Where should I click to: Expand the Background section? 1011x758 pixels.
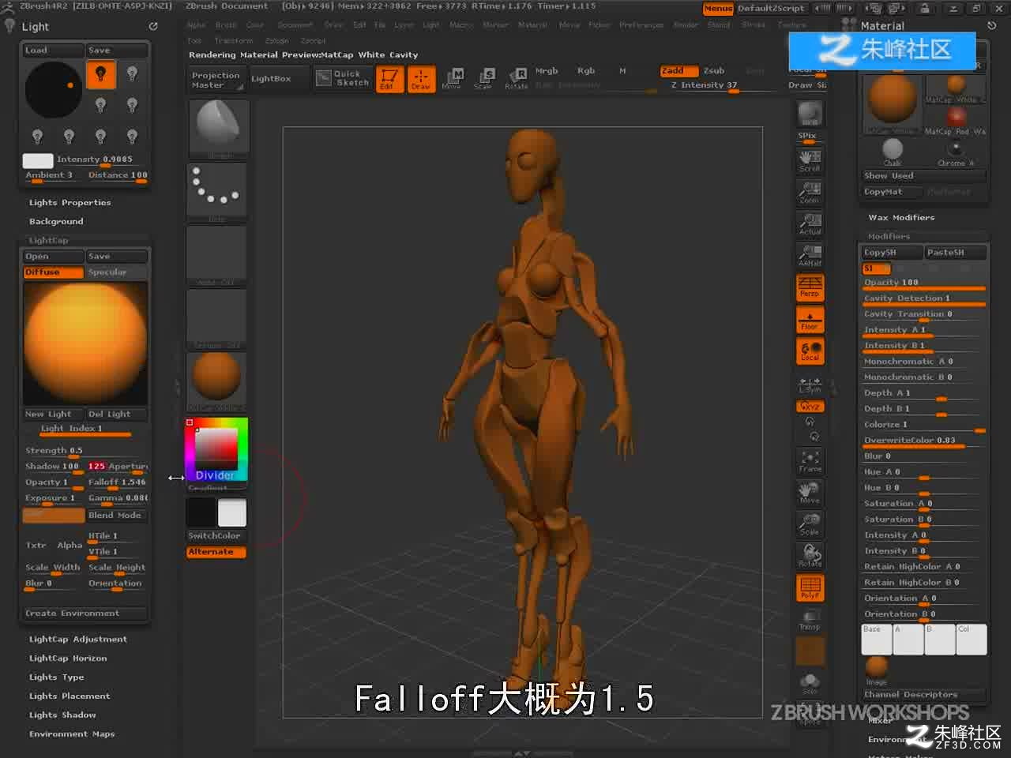coord(56,222)
